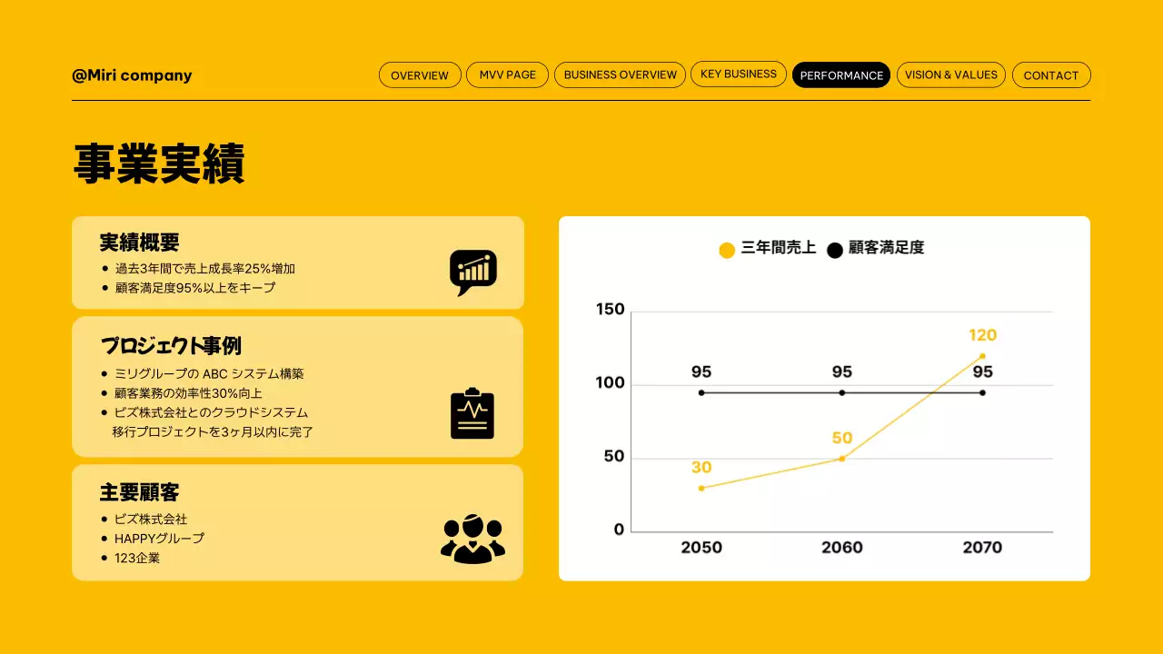Click the 2060 x-axis label
Screen dimensions: 1163x654
click(x=841, y=547)
